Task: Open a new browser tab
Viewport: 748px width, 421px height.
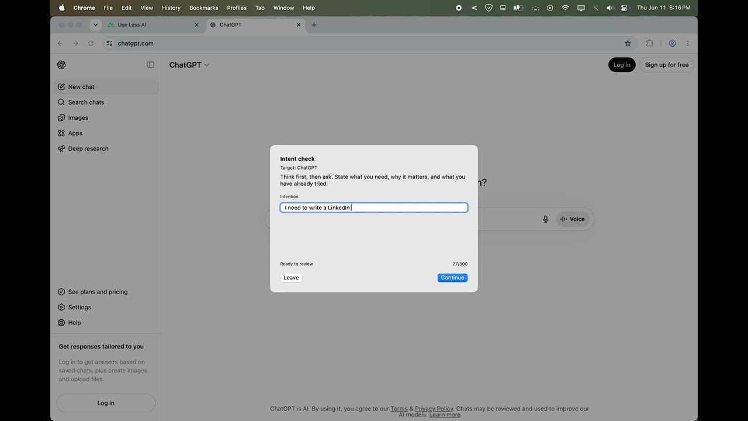Action: (x=314, y=25)
